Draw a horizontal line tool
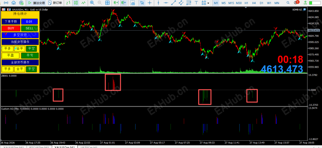Image resolution: width=322 pixels, height=148 pixels. tap(166, 3)
